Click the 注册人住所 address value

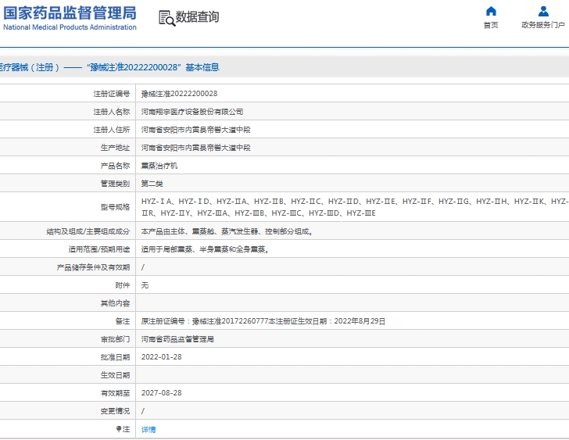click(195, 130)
